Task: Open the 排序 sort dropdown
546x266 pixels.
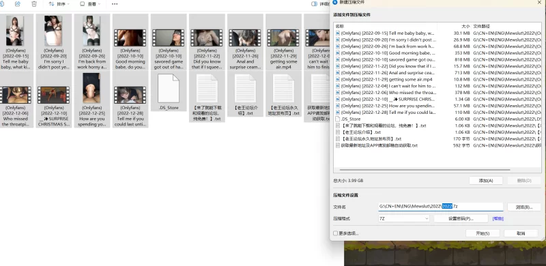Action: pyautogui.click(x=59, y=4)
